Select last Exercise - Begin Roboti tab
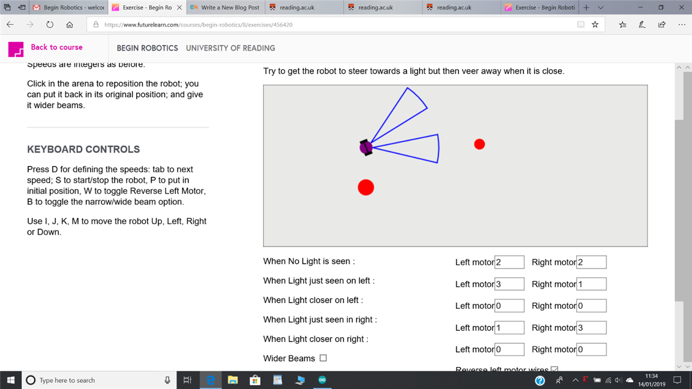This screenshot has height=389, width=692. 540,7
